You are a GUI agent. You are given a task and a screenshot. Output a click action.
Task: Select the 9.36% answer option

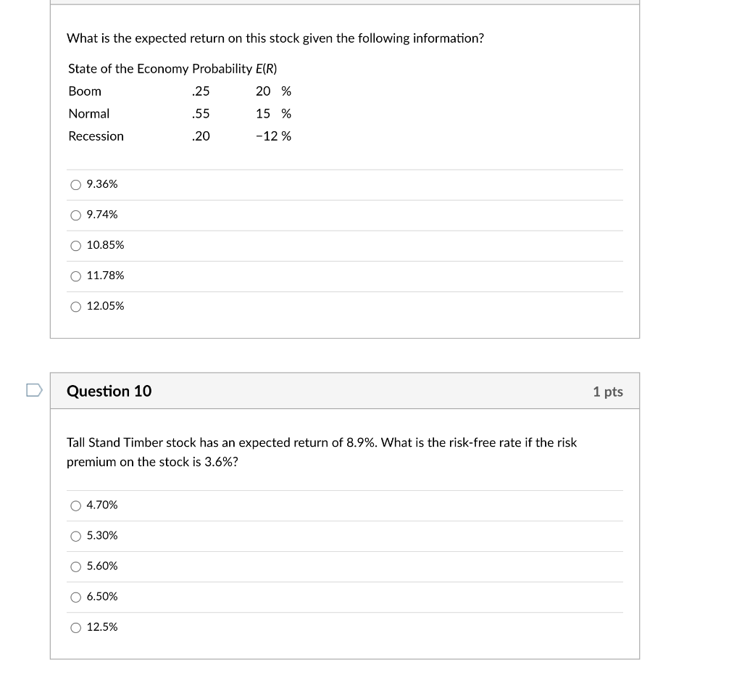click(75, 184)
